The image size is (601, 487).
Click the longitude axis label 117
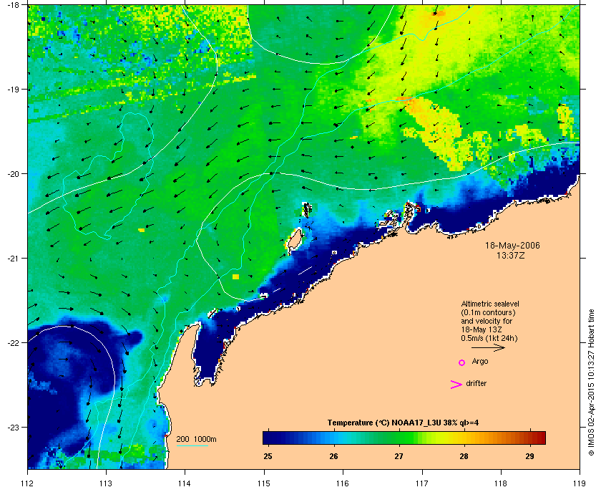422,483
